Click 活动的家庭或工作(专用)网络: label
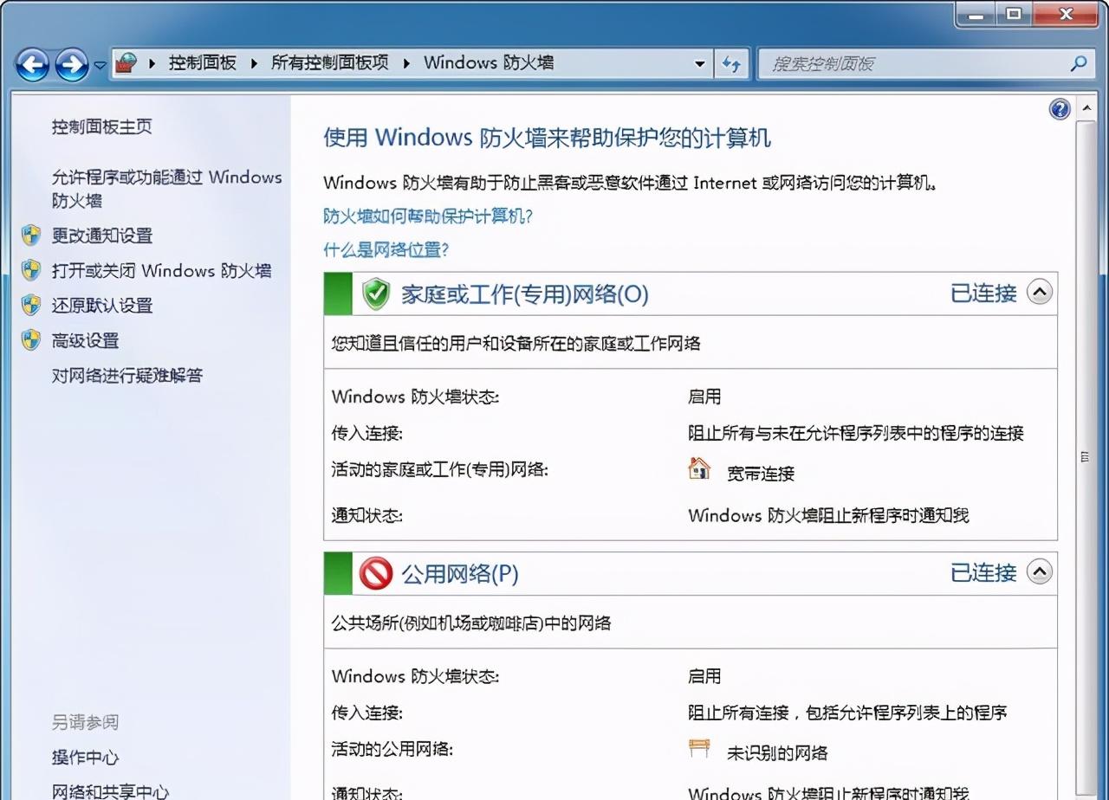The height and width of the screenshot is (800, 1109). [440, 469]
